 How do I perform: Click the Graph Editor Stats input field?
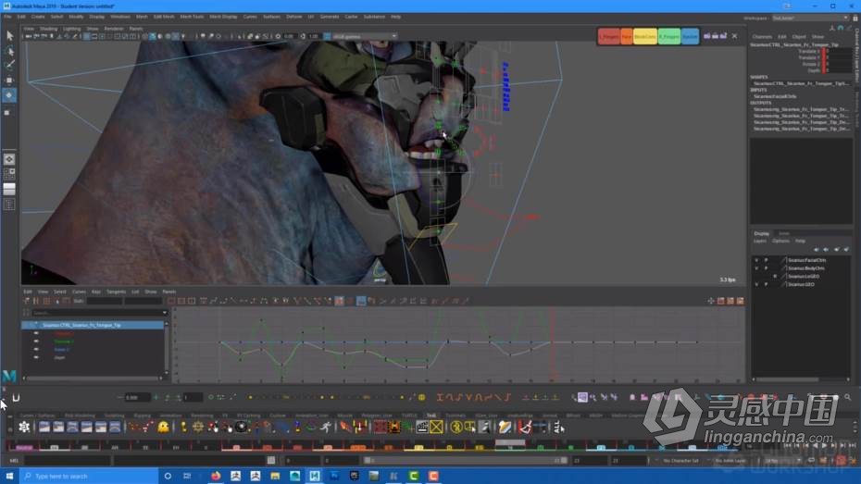click(105, 301)
